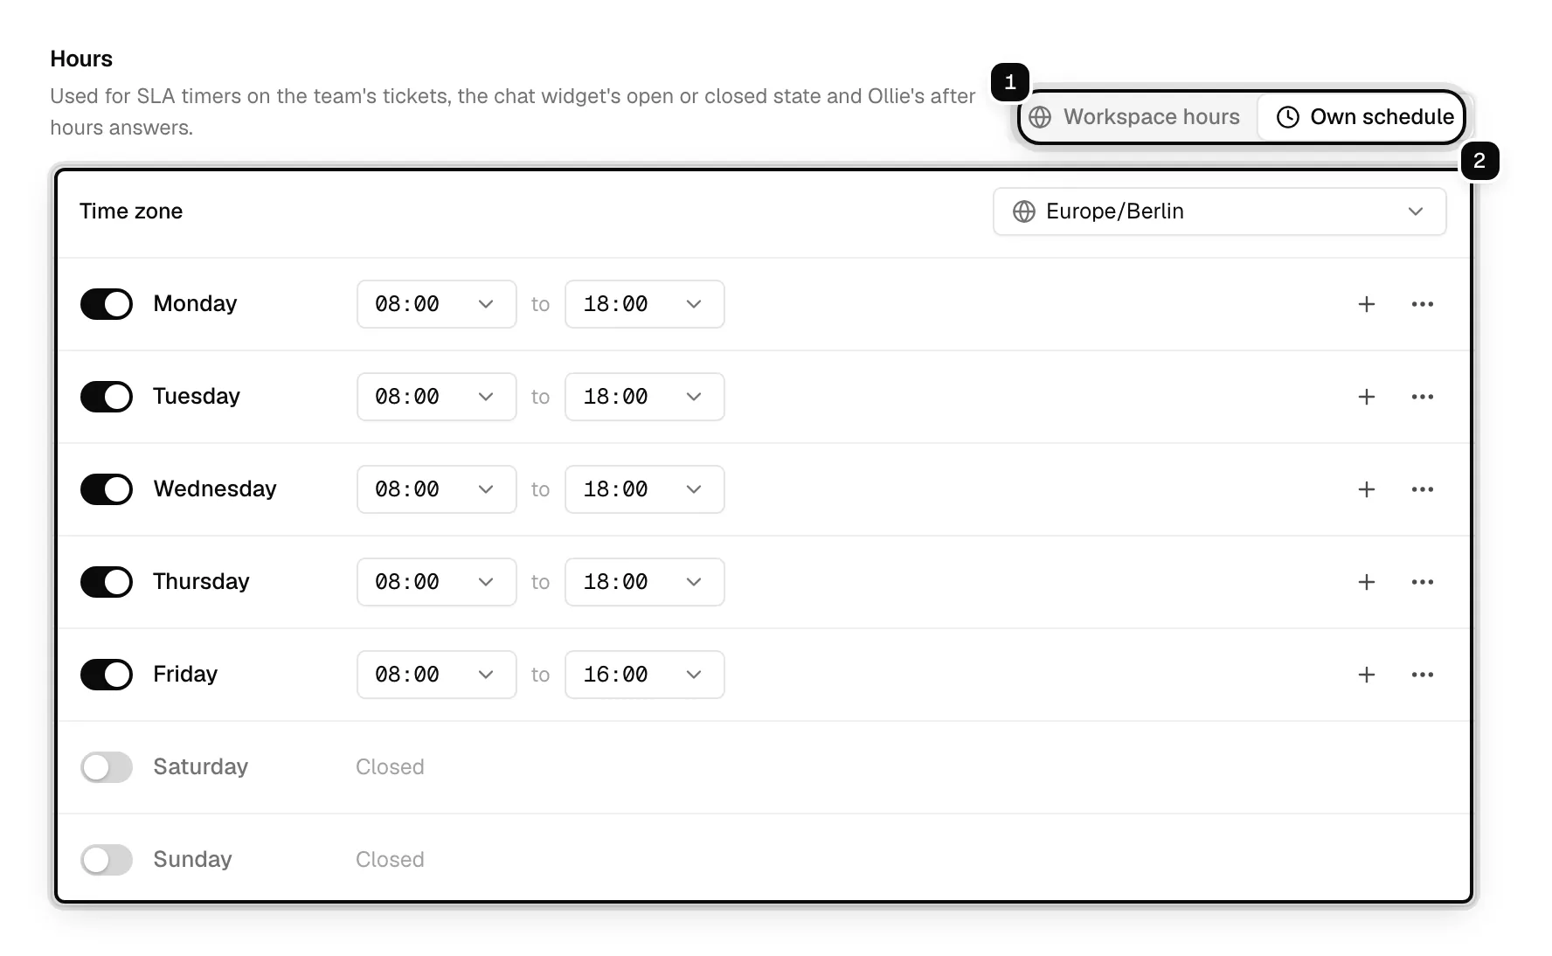The width and height of the screenshot is (1552, 956).
Task: Enable Saturday hours
Action: click(x=107, y=767)
